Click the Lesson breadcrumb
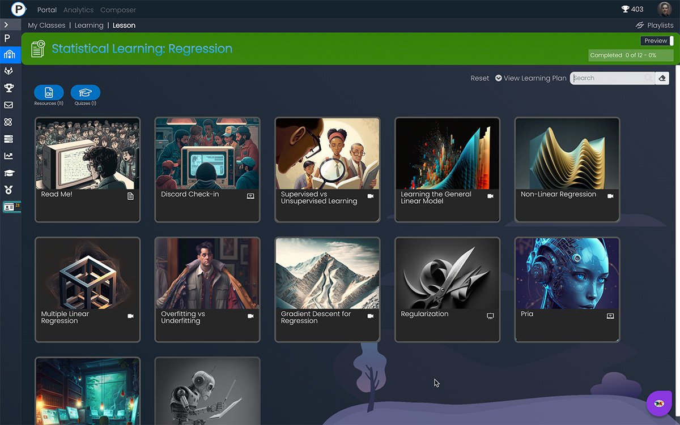The width and height of the screenshot is (680, 425). point(124,25)
